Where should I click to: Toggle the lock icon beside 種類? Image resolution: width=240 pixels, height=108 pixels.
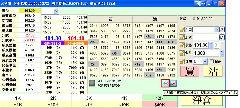(x=182, y=61)
